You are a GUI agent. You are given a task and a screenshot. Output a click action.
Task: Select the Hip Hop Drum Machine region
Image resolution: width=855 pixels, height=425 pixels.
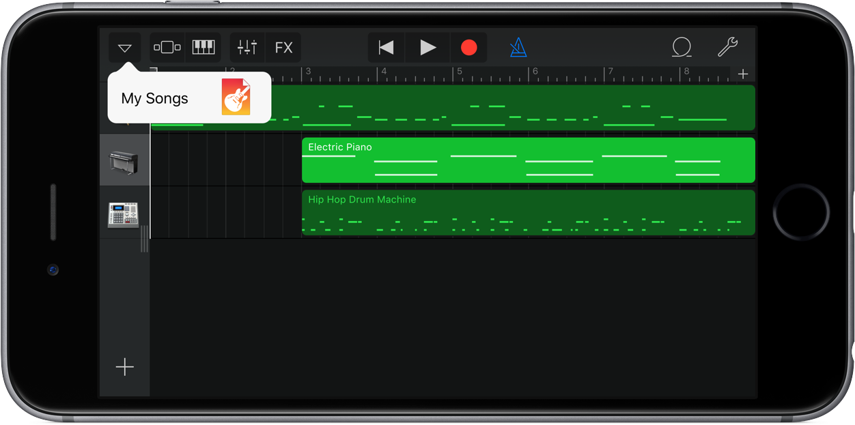(529, 213)
